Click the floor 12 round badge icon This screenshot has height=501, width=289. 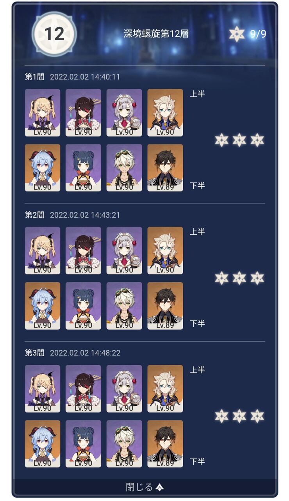(x=54, y=34)
